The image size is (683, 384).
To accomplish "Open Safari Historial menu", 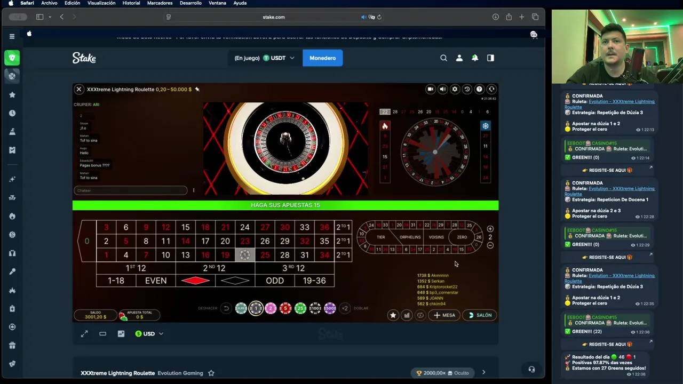I will pyautogui.click(x=131, y=3).
